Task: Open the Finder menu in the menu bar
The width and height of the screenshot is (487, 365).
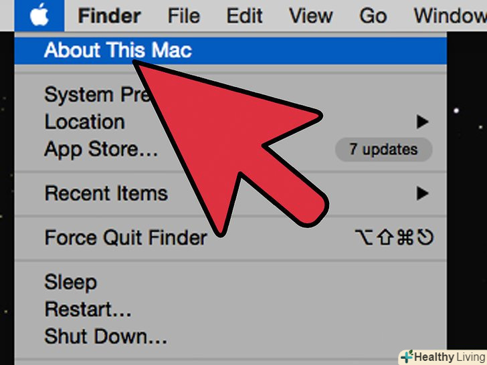Action: pyautogui.click(x=109, y=15)
